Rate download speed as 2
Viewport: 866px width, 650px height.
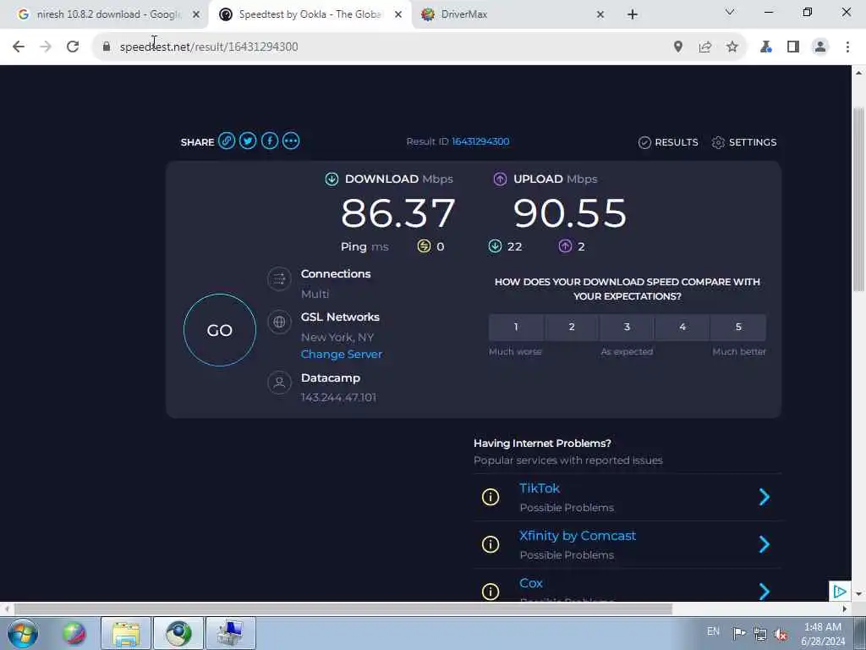point(572,328)
